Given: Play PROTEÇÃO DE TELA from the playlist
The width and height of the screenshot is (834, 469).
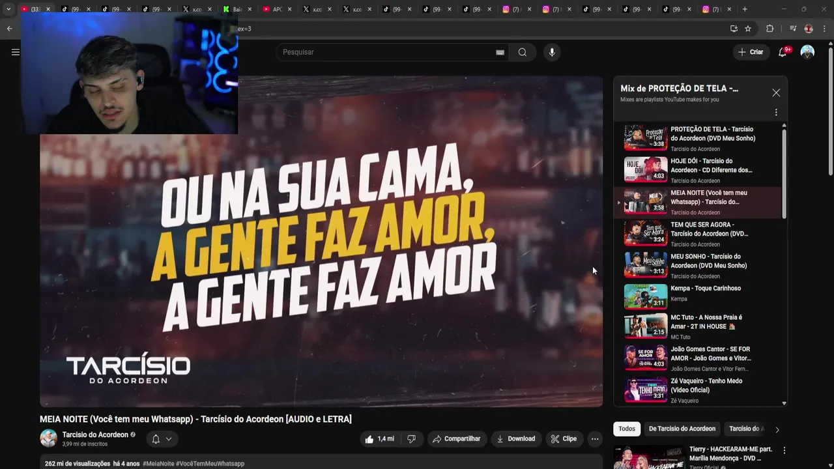Looking at the screenshot, I should coord(697,138).
